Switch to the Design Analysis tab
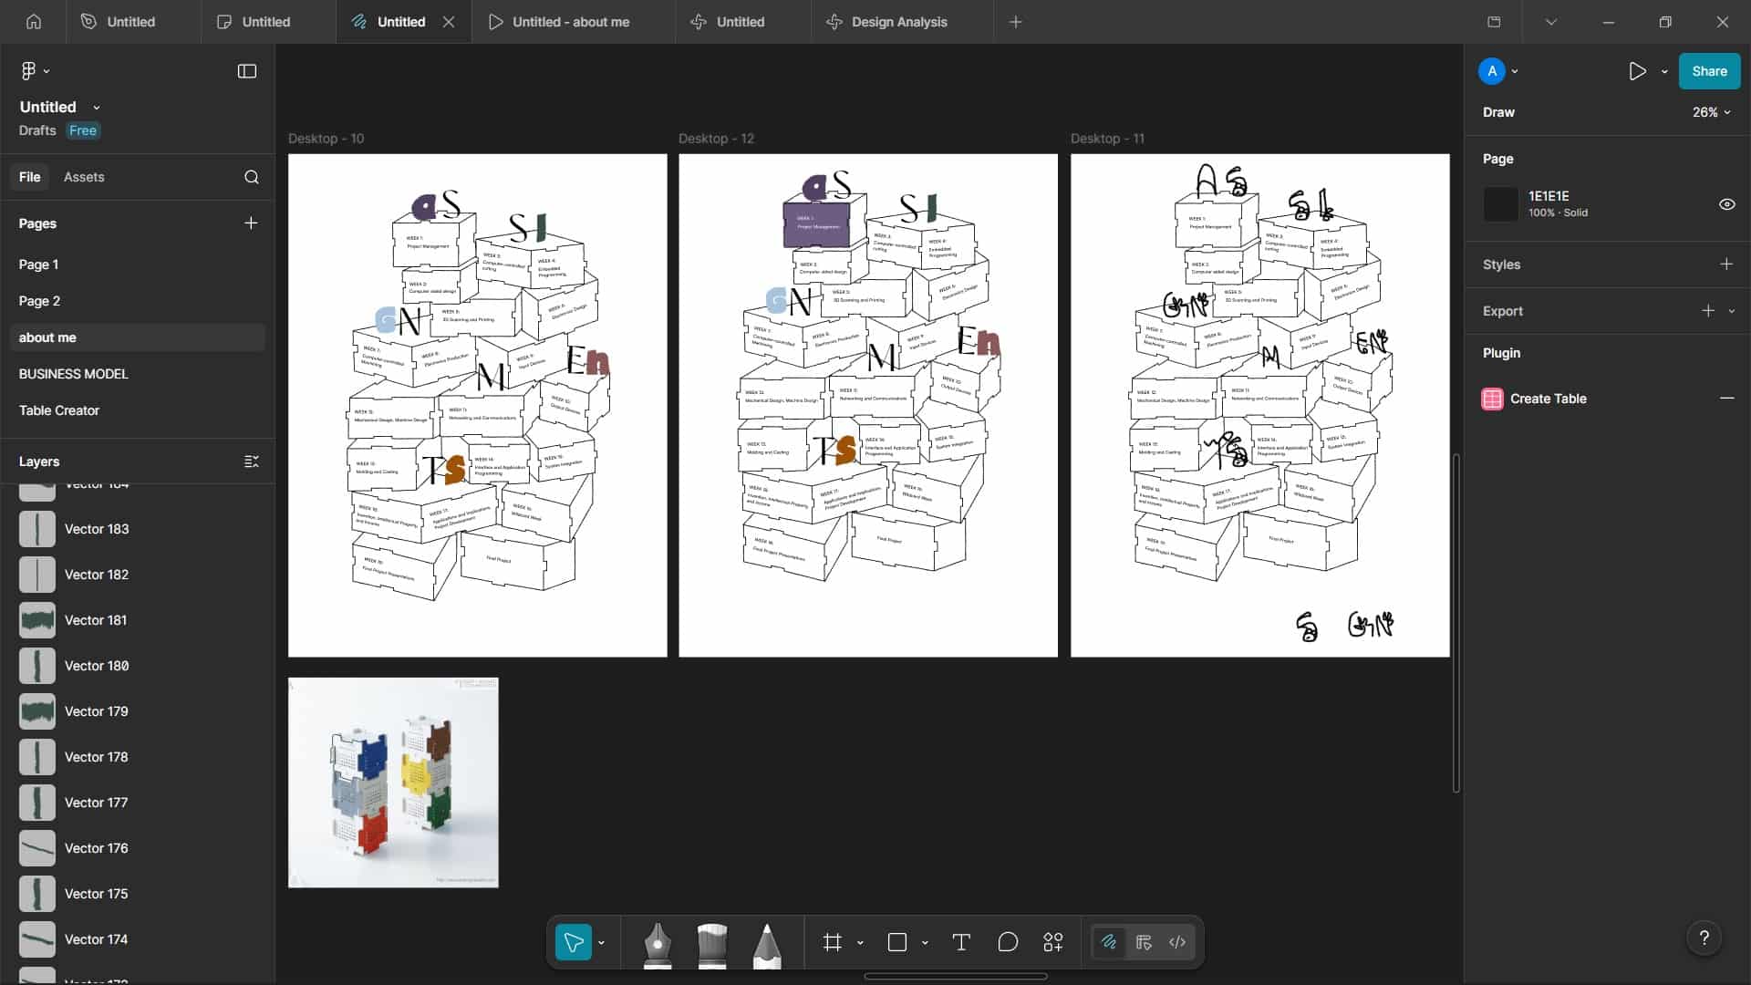 point(898,22)
